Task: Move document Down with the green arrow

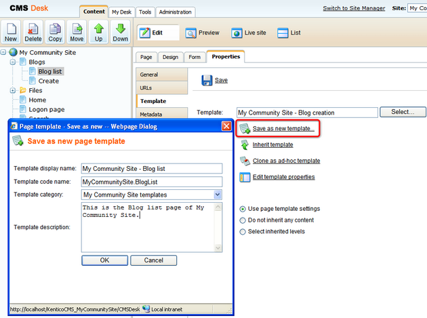Action: [x=121, y=32]
